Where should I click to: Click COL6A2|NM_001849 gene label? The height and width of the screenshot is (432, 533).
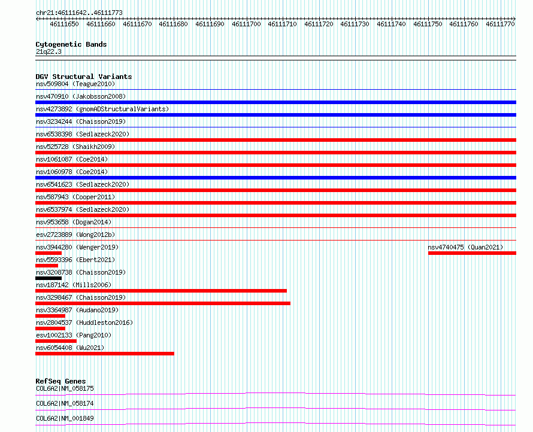pos(65,418)
